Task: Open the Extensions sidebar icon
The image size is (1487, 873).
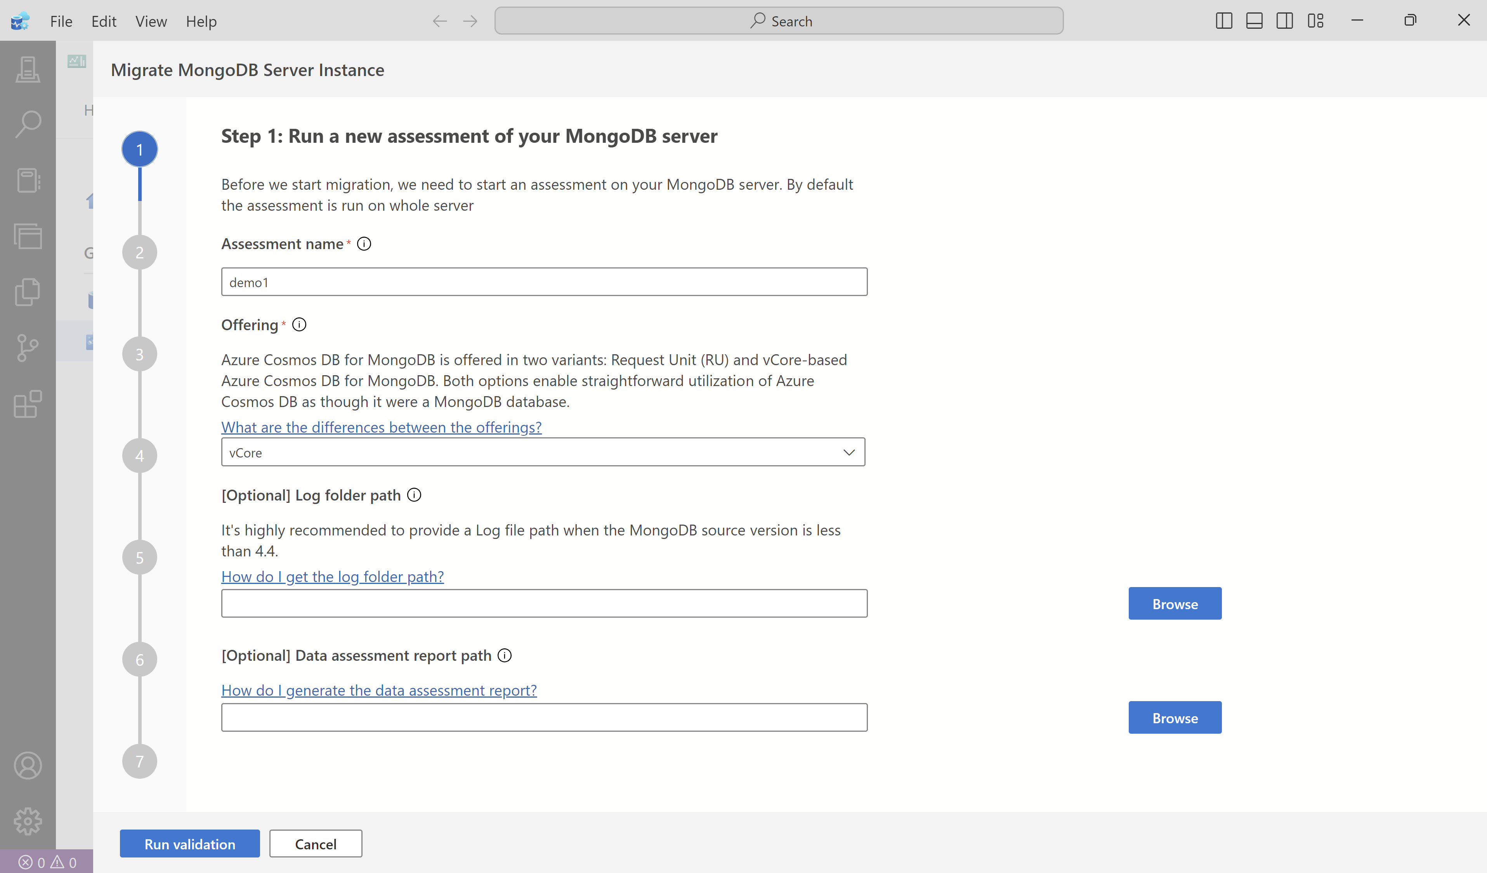Action: point(28,404)
